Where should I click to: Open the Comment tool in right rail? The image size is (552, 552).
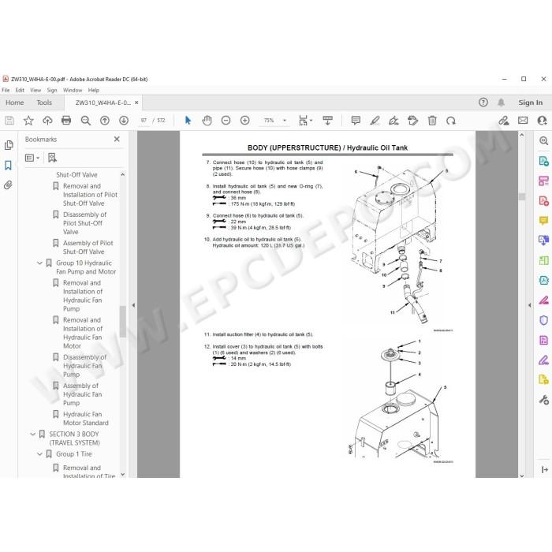pyautogui.click(x=543, y=221)
